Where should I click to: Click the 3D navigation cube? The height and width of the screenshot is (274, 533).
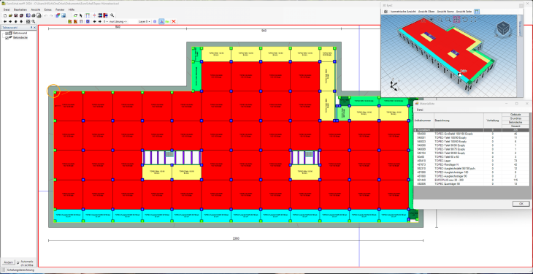pyautogui.click(x=503, y=30)
